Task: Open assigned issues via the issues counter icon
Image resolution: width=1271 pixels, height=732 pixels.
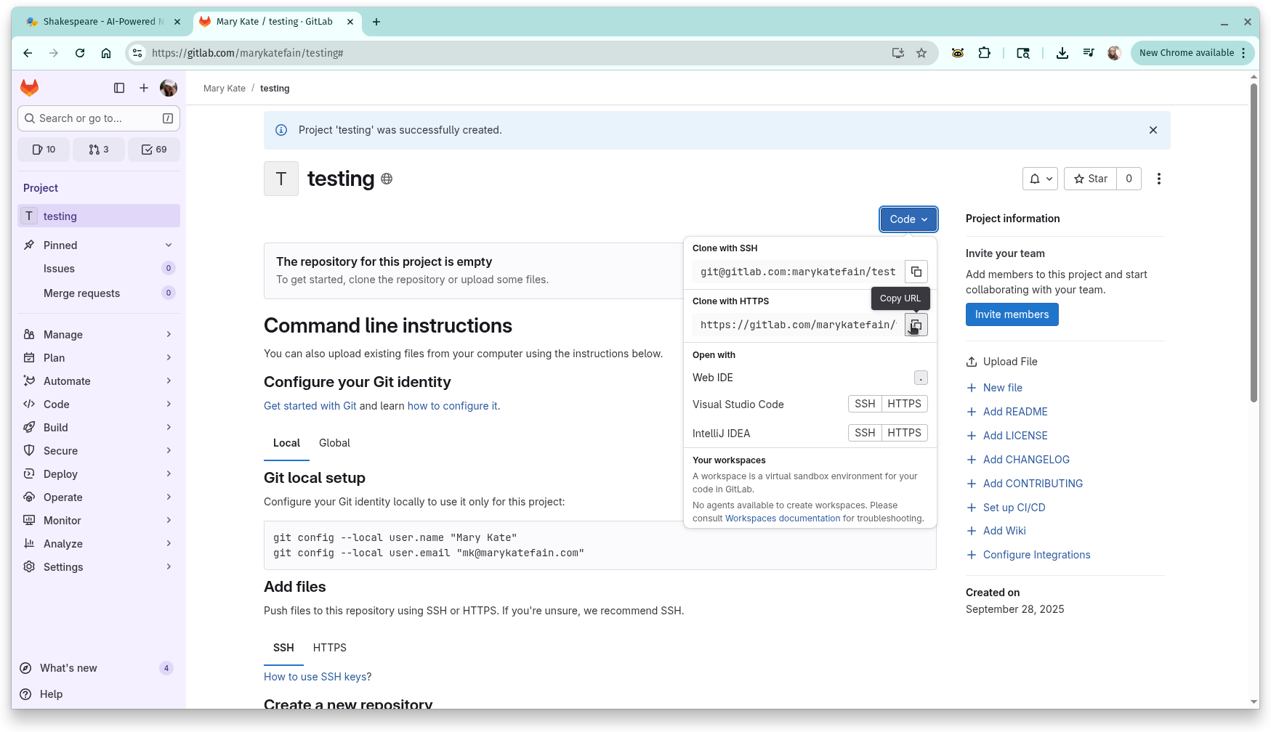Action: tap(44, 149)
